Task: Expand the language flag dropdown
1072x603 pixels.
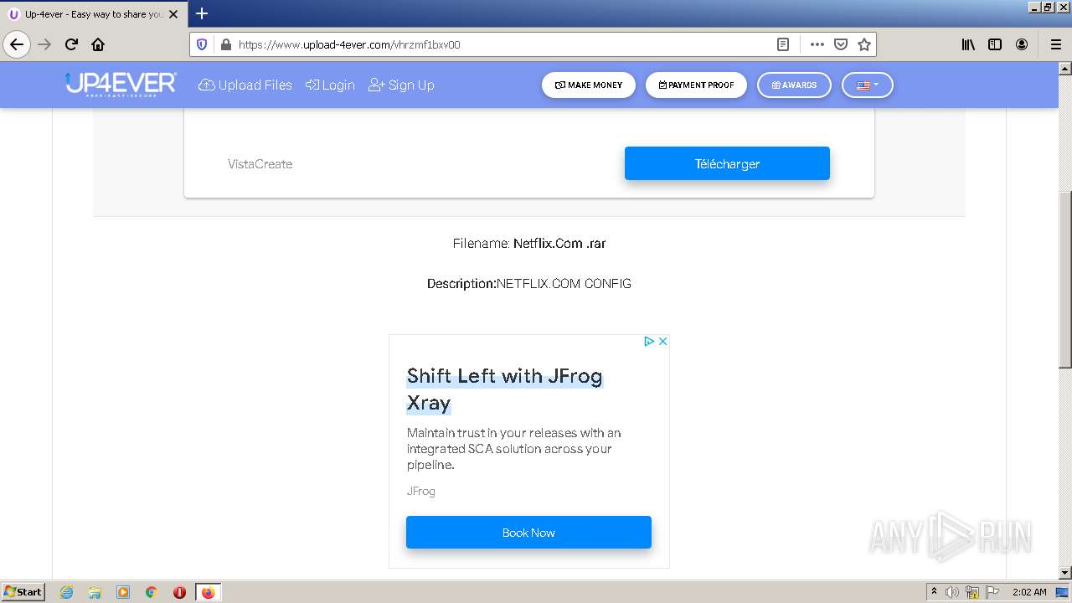Action: [x=867, y=85]
